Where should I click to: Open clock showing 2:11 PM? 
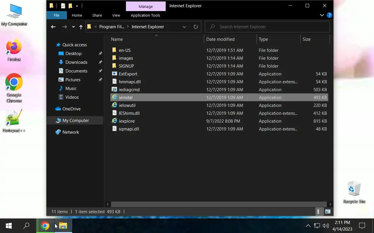coord(342,226)
